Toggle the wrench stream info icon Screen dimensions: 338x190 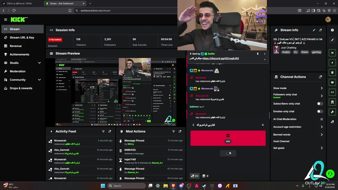point(332,112)
